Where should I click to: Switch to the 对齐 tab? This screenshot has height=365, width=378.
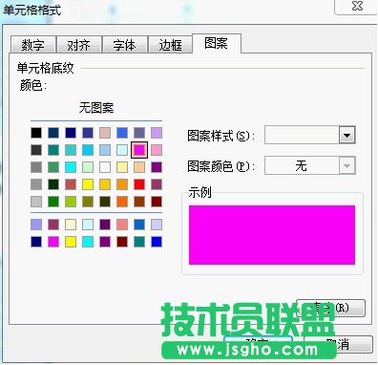point(79,45)
